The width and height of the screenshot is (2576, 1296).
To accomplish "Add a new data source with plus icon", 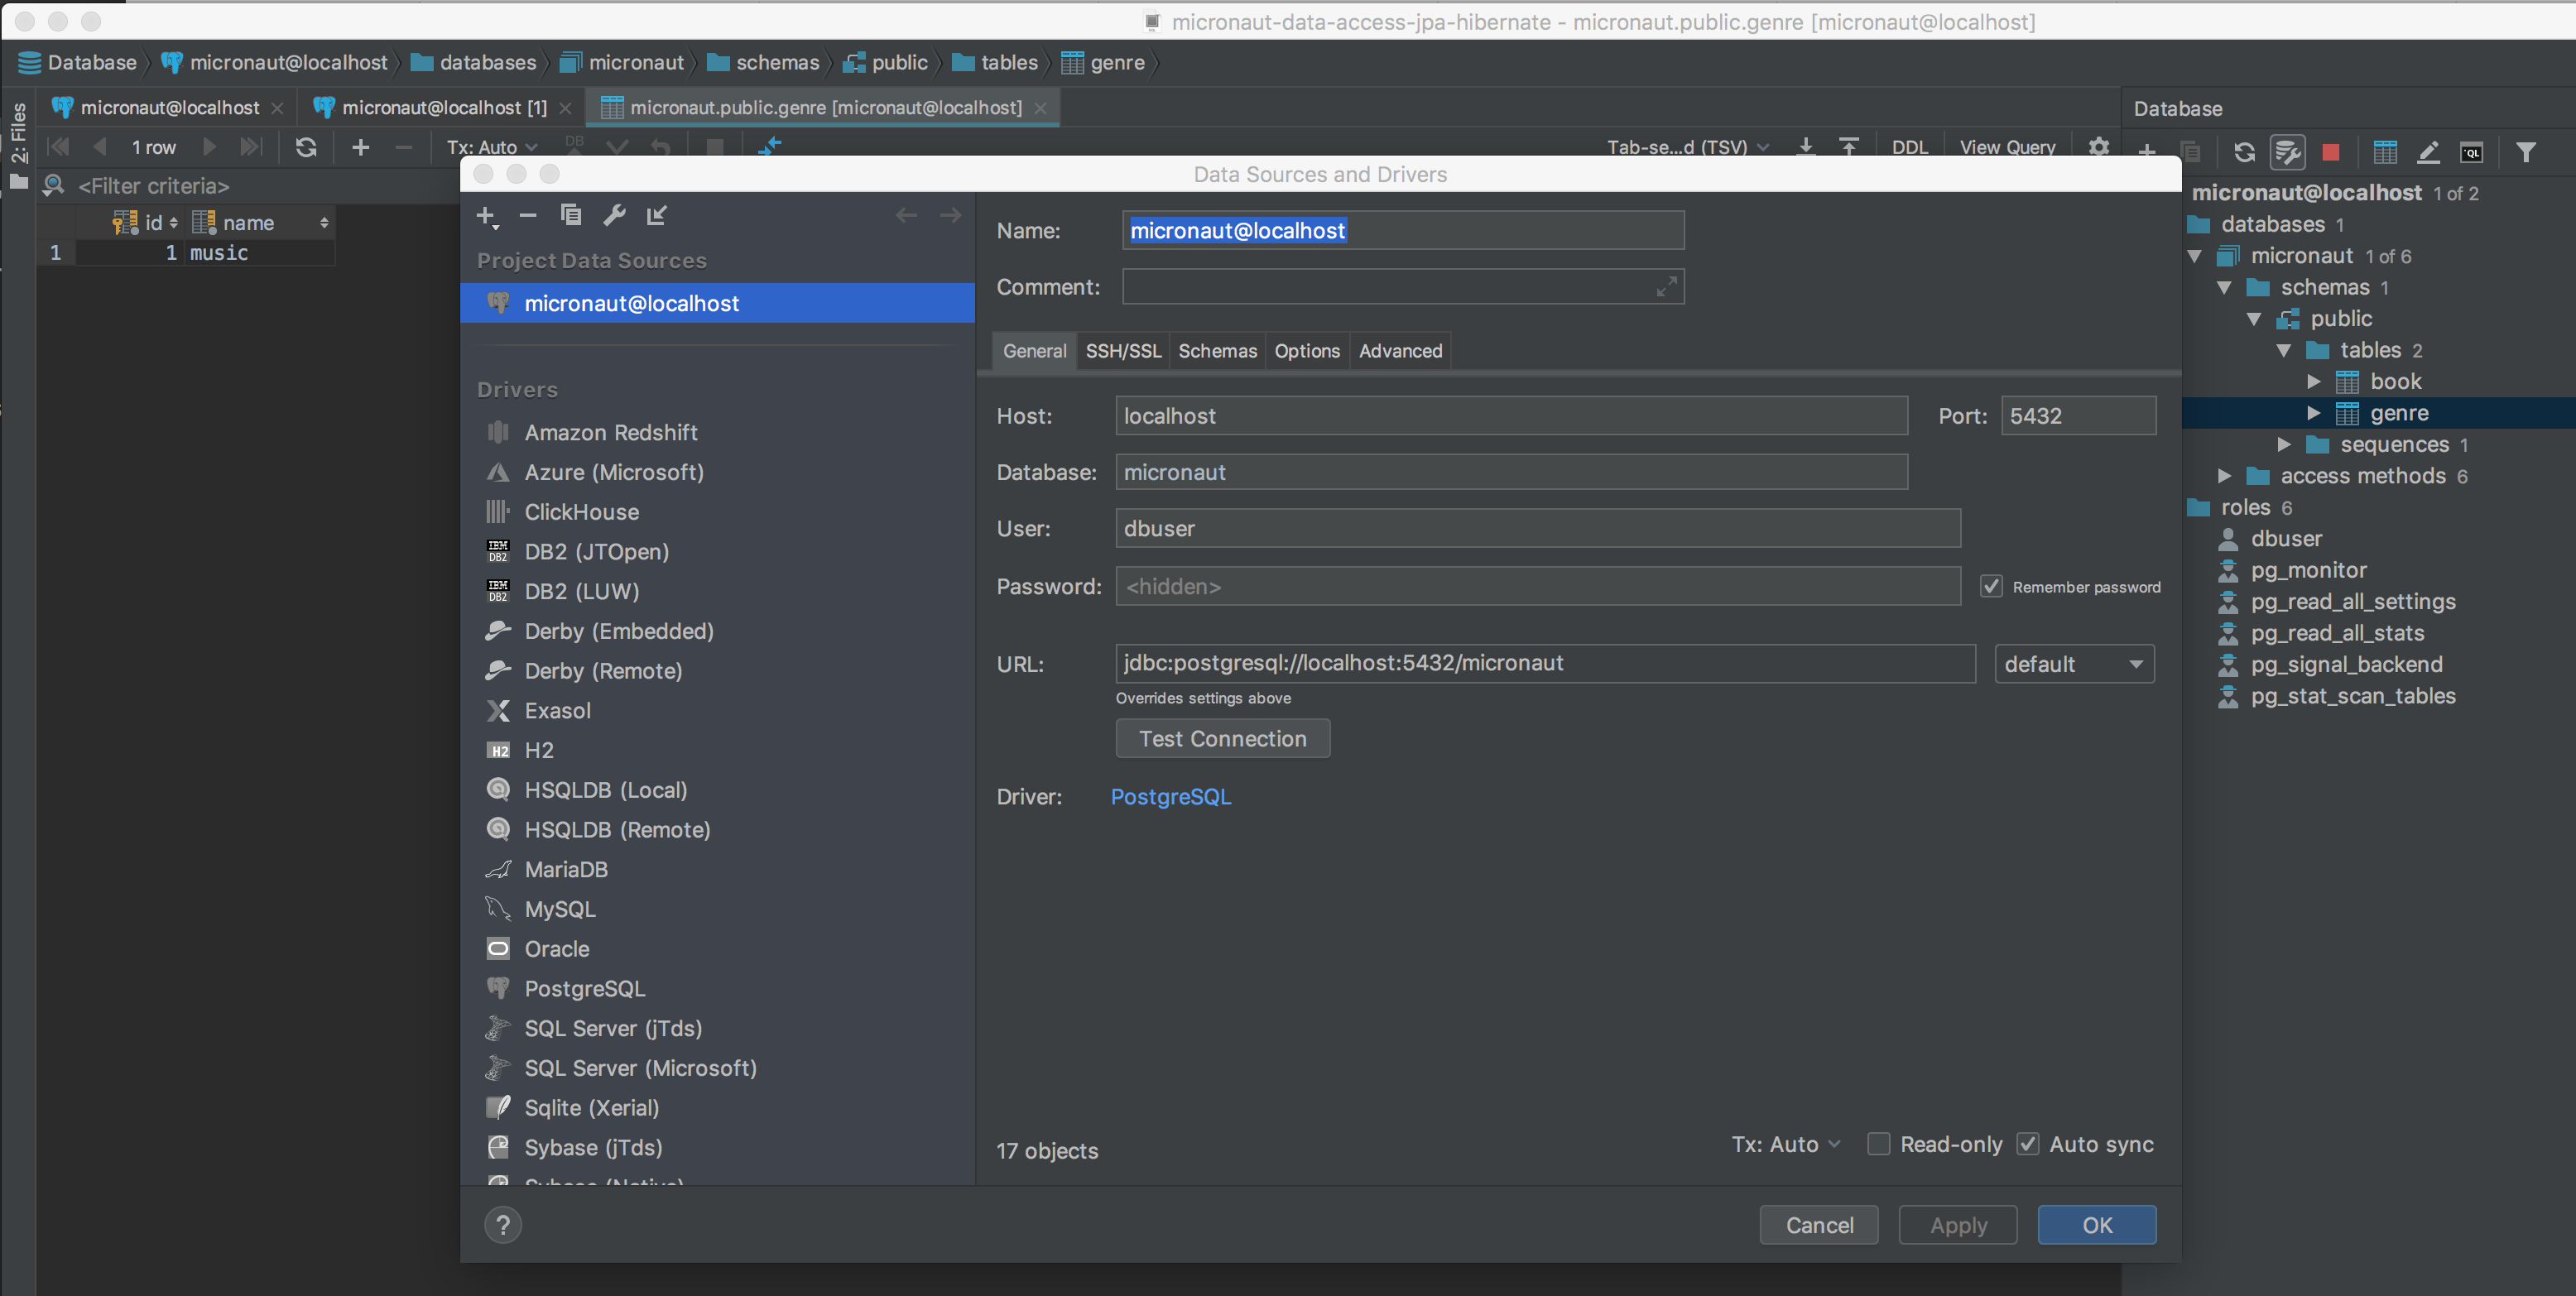I will point(487,215).
